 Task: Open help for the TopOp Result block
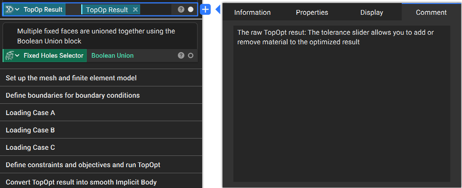(181, 10)
